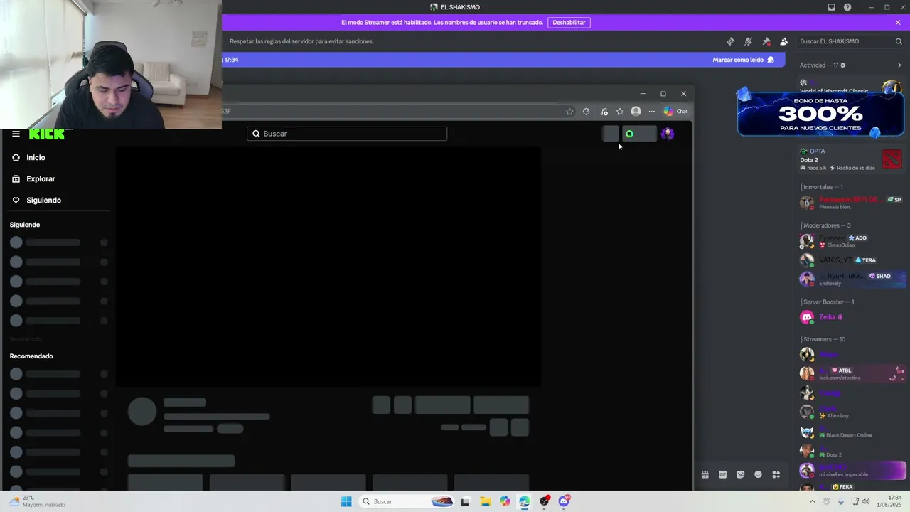Open the weather widget on the taskbar
This screenshot has height=512, width=910.
37,501
